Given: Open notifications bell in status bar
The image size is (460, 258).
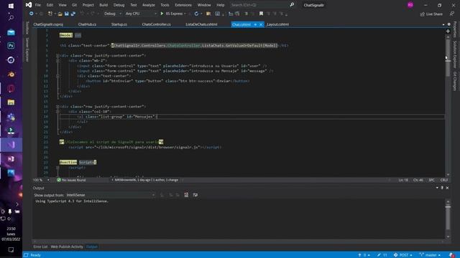Looking at the screenshot, I should (x=451, y=255).
